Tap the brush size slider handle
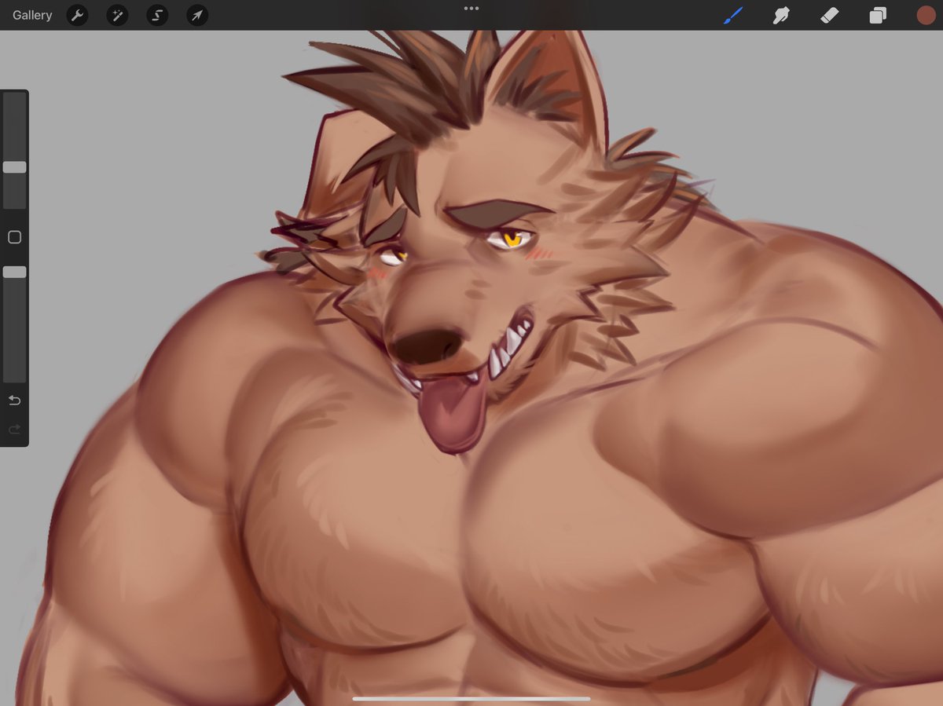Viewport: 943px width, 706px height. (x=14, y=167)
